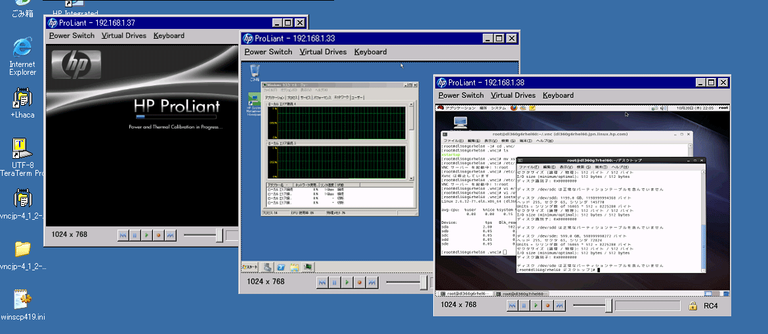Open Power Switch menu in 192.168.1.33 window
This screenshot has height=334, width=768.
pyautogui.click(x=268, y=52)
